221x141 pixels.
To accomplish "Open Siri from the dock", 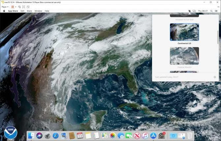I will pos(39,136).
